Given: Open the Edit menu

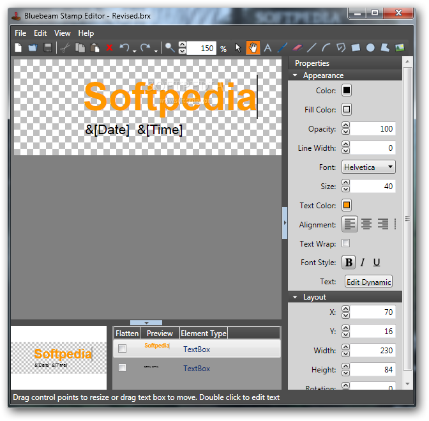Looking at the screenshot, I should pos(40,33).
